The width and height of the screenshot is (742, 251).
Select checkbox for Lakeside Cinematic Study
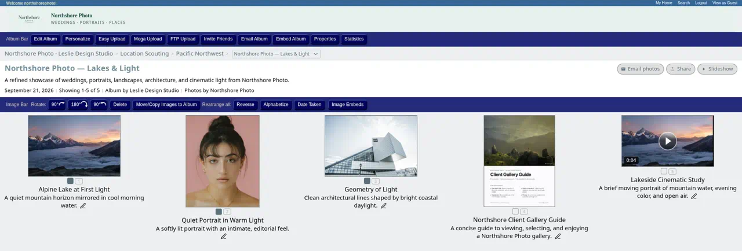tap(664, 171)
